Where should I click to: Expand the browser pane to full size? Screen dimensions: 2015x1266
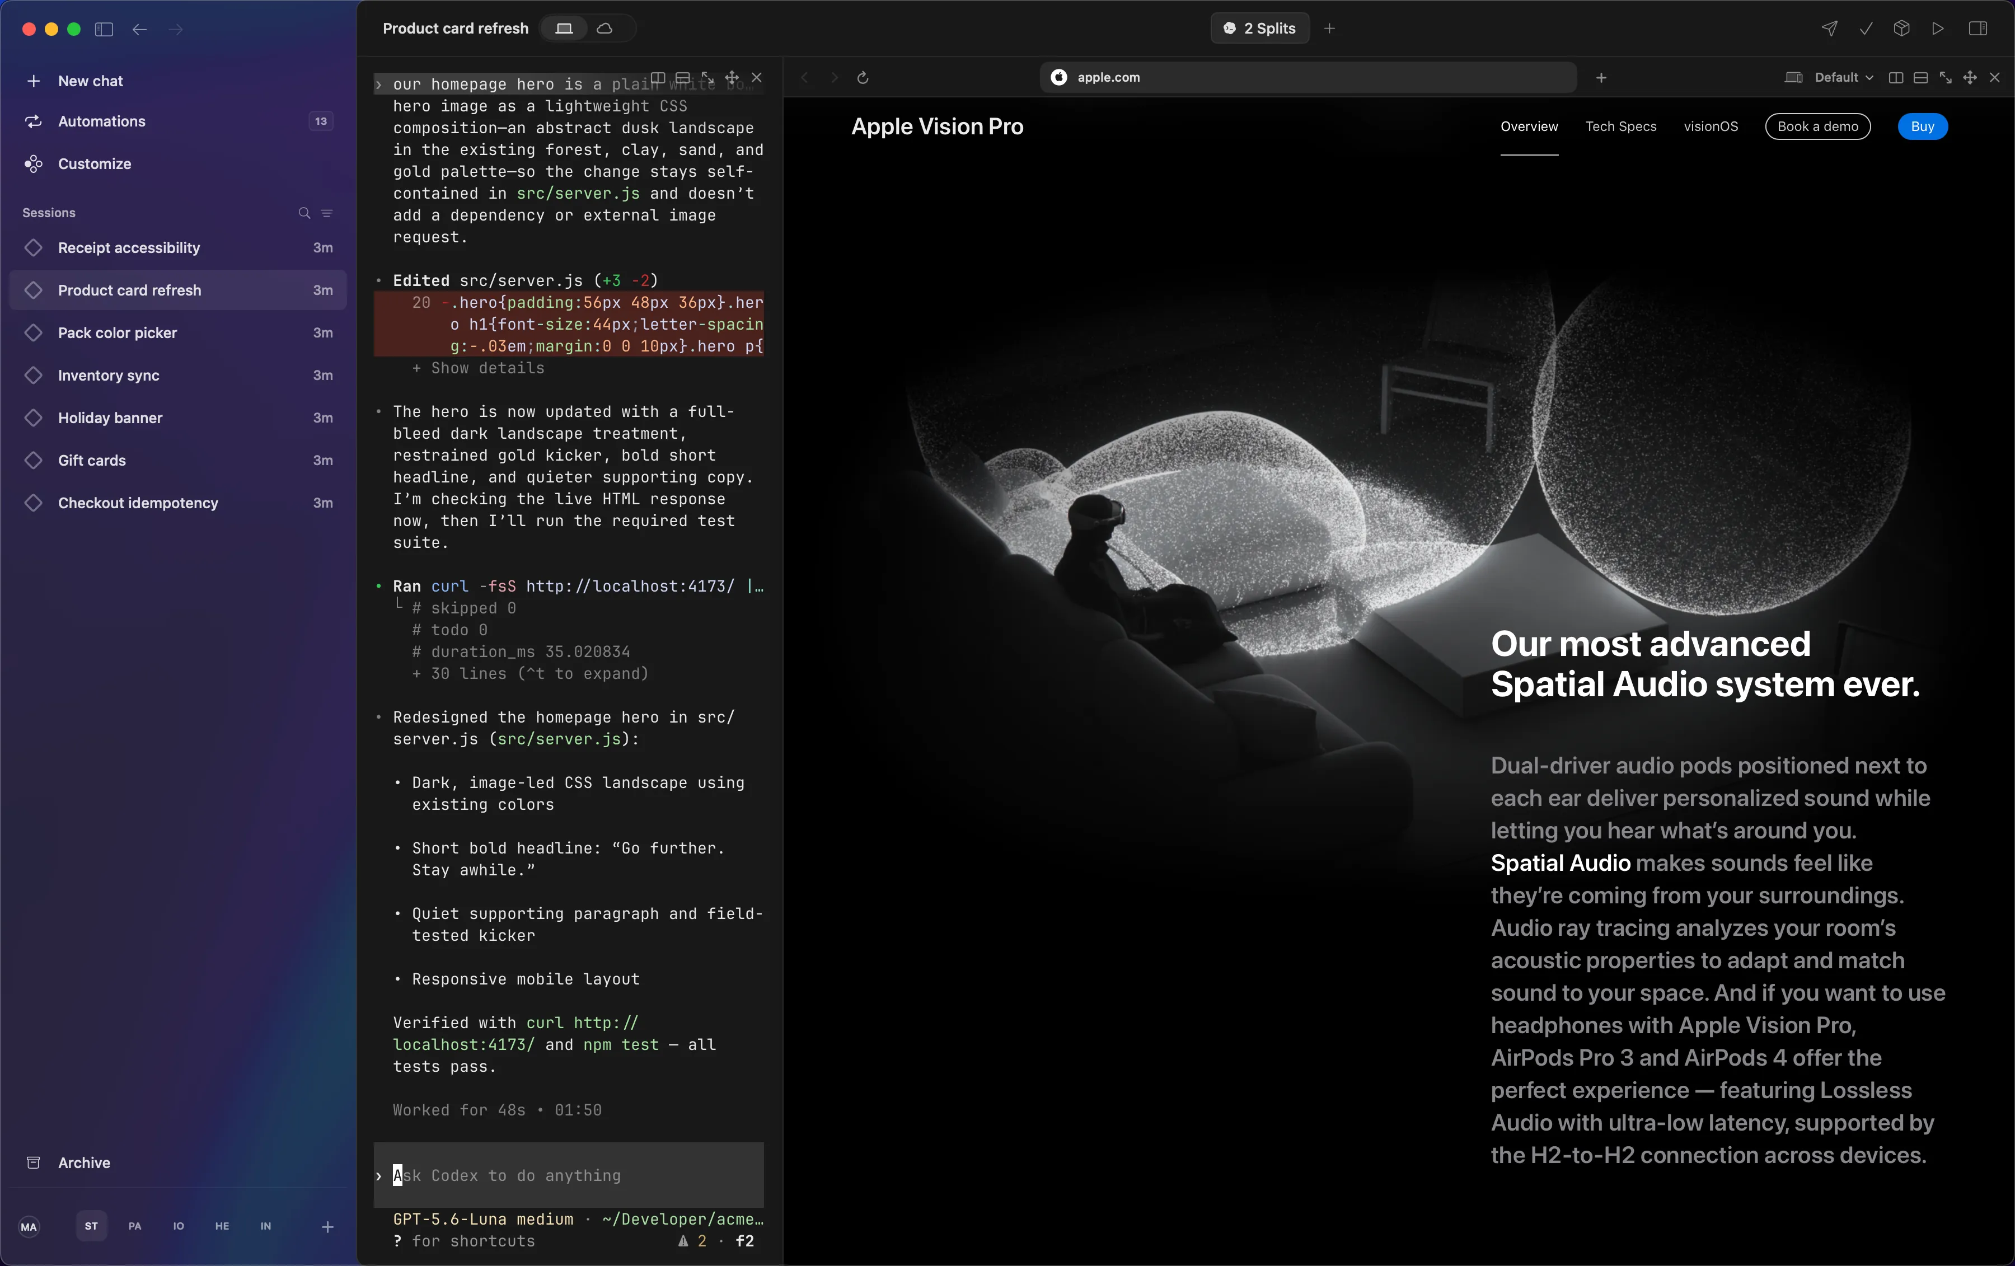(1946, 78)
